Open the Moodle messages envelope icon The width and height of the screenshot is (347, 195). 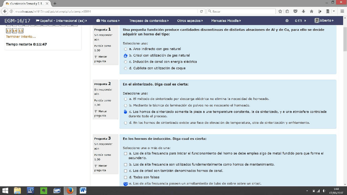(300, 20)
